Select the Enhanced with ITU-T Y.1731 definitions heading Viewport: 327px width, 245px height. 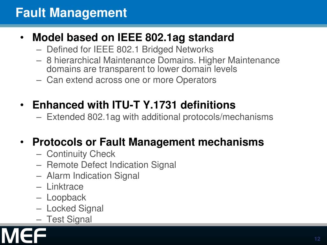(134, 105)
